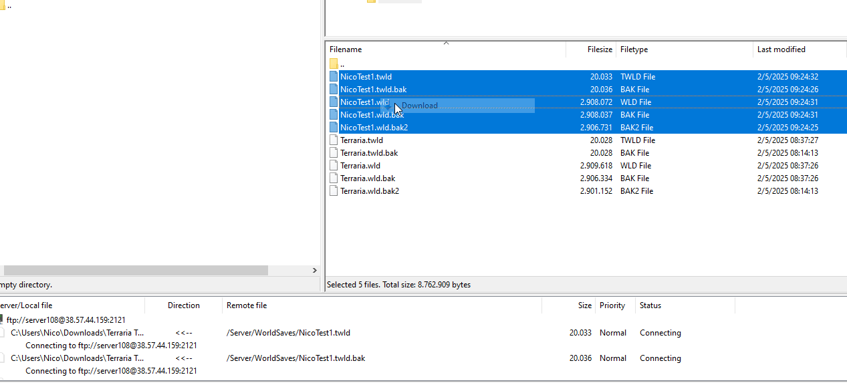The image size is (847, 383).
Task: Click the 2/5/2025 09:24:25 date of NicoTest1.wld.bak2
Action: click(x=788, y=128)
